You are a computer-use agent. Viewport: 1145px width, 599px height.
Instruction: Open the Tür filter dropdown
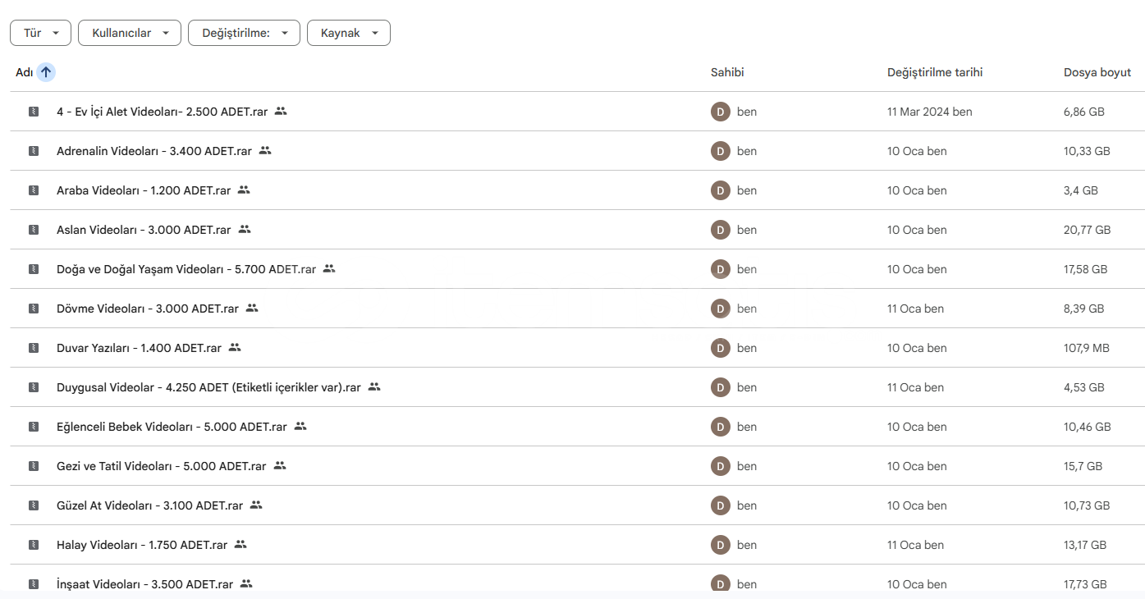[40, 33]
